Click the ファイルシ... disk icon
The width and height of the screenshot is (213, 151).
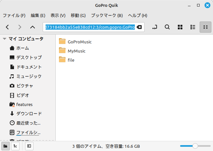click(x=12, y=132)
